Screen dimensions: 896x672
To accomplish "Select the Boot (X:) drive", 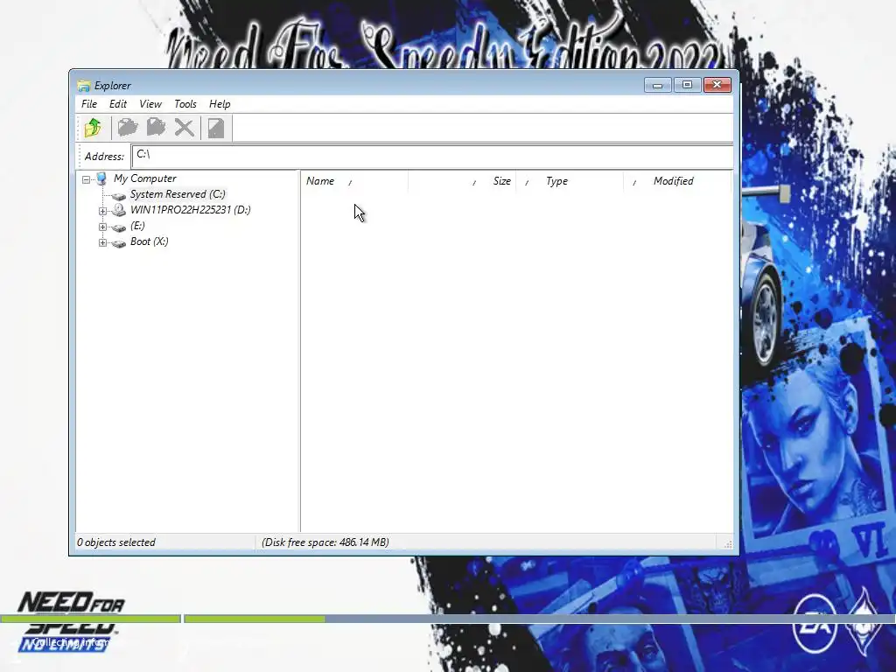I will (x=149, y=241).
